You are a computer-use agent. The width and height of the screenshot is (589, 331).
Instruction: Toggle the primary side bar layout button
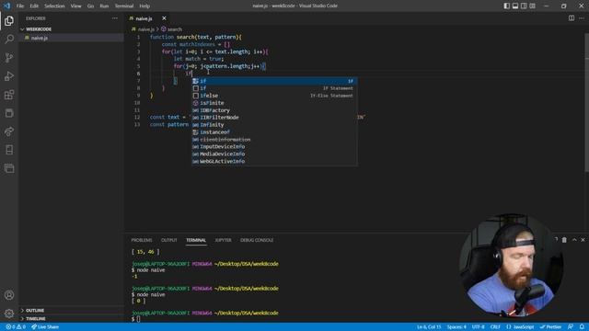507,6
